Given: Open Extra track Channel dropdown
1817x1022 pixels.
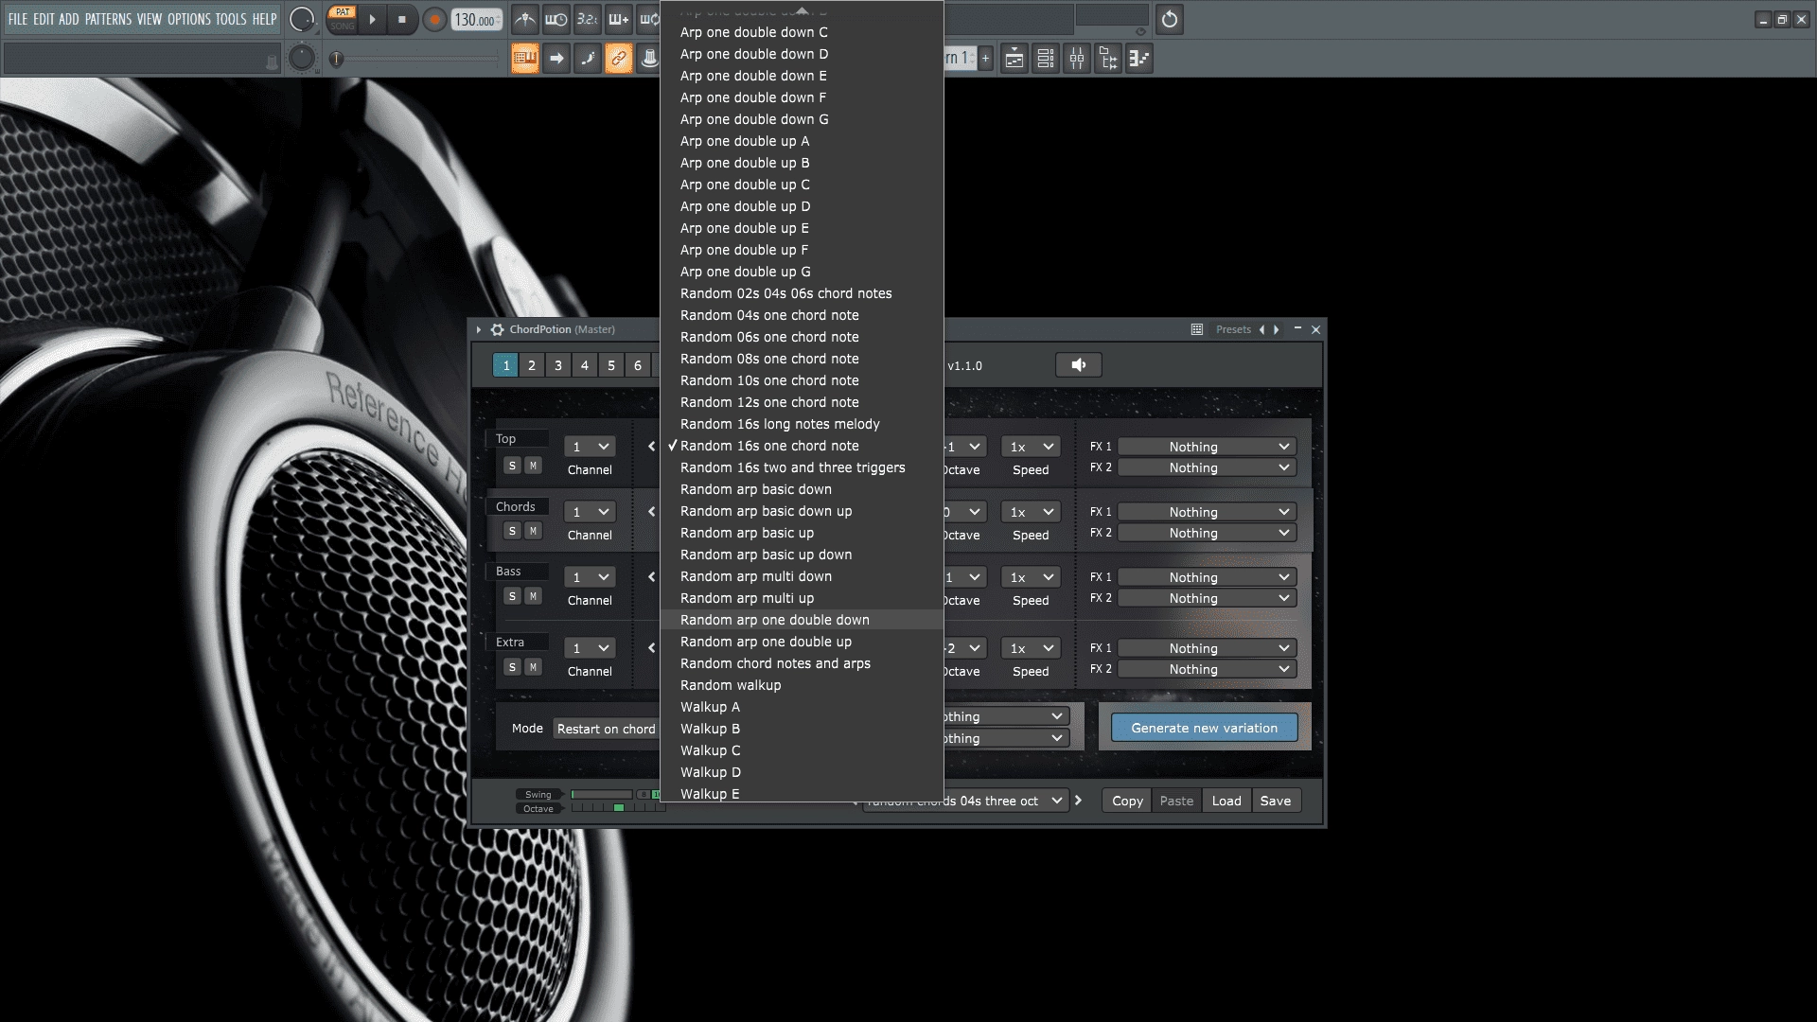Looking at the screenshot, I should 590,648.
